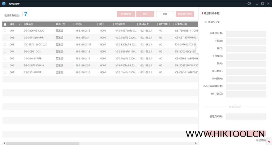The height and width of the screenshot is (145, 272).
Task: Sort by the HTTP端口 column header
Action: (x=164, y=24)
